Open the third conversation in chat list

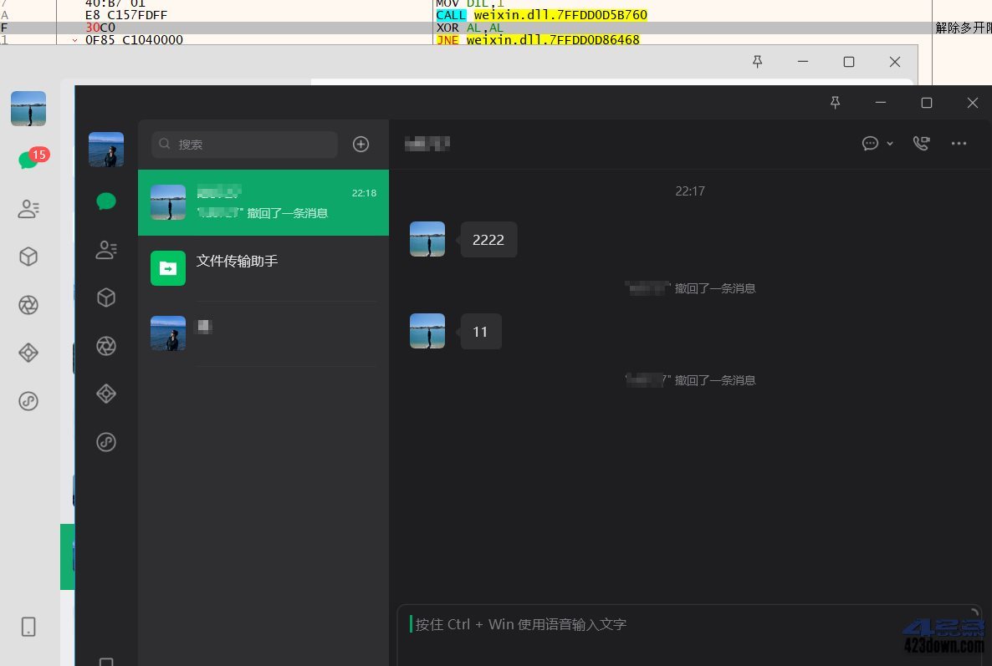[263, 333]
